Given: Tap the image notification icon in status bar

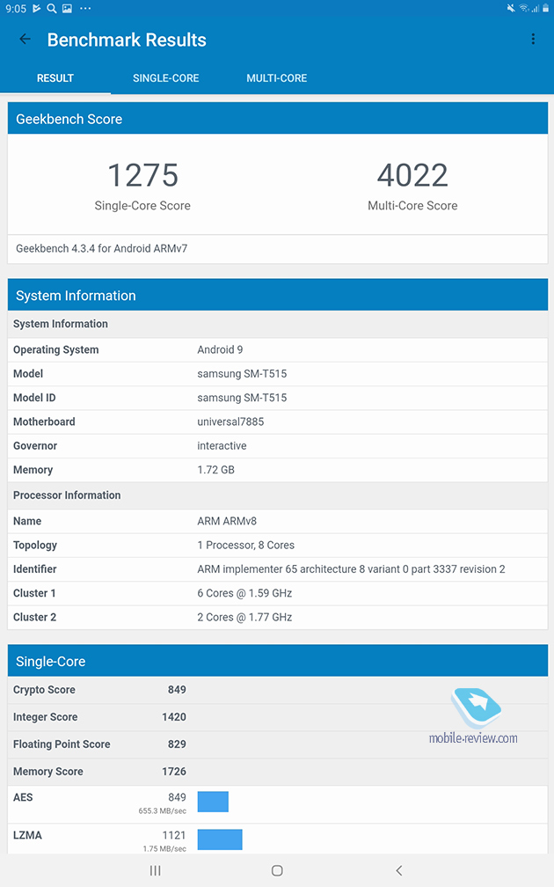Looking at the screenshot, I should pos(67,9).
